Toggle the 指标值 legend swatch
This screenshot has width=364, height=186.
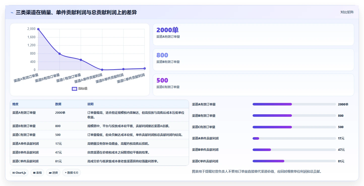[74, 89]
